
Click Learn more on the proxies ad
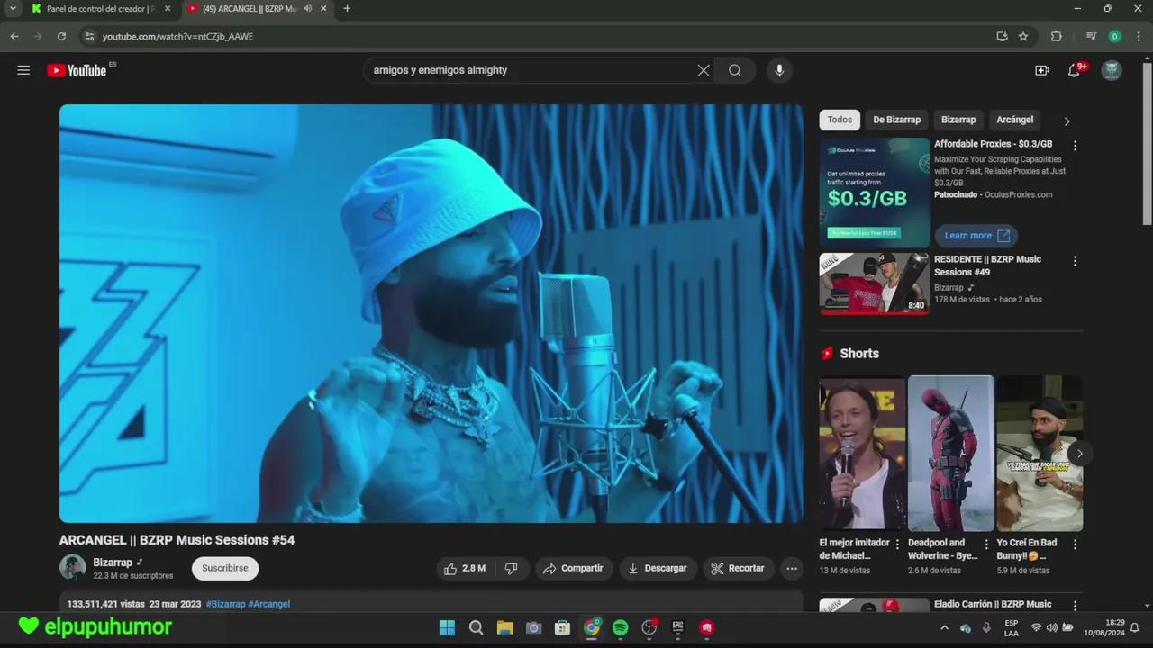(976, 236)
